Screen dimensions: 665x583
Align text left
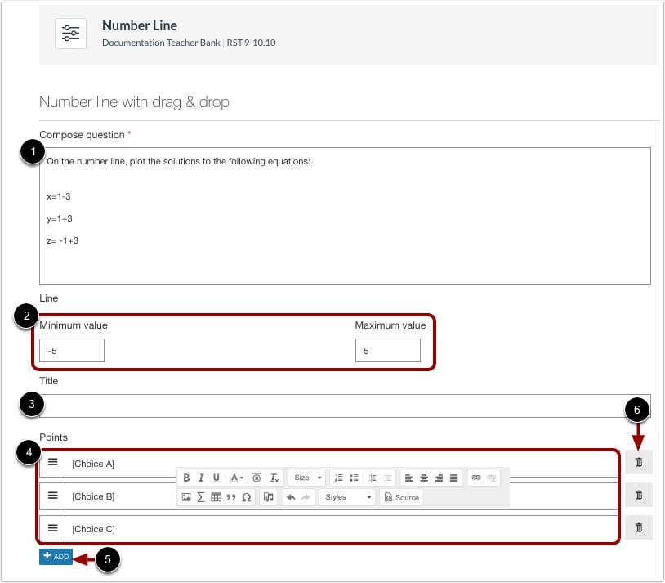coord(408,478)
